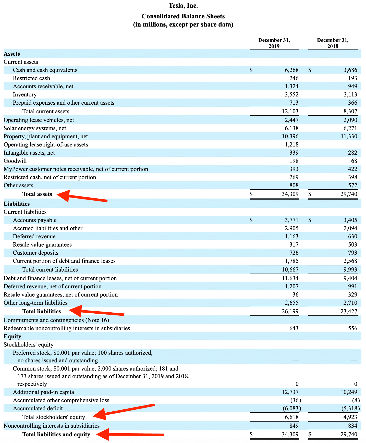Click the bold 'Assets' section heading
Viewport: 366px width, 443px height.
point(12,54)
